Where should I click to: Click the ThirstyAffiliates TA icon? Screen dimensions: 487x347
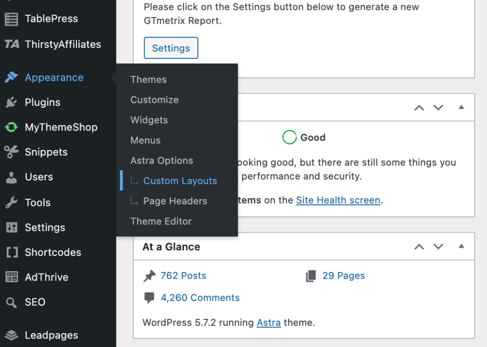(12, 44)
